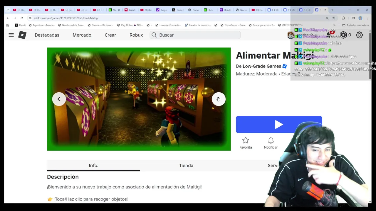Open the media control icon in Chrome toolbar

[353, 18]
